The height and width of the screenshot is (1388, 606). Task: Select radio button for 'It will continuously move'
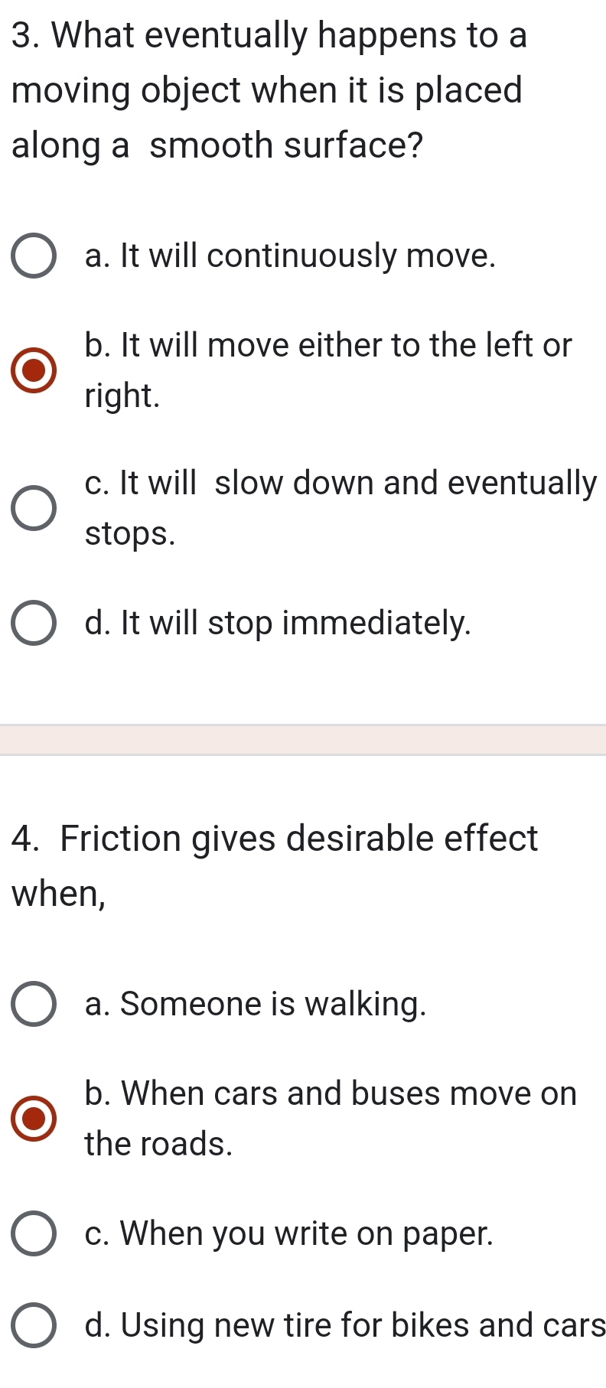click(x=34, y=256)
